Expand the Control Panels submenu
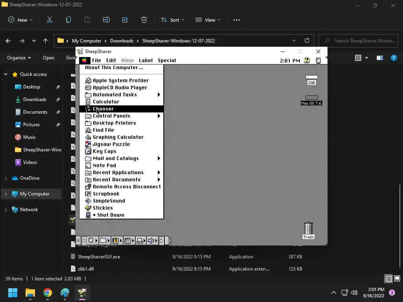The image size is (403, 302). coord(121,116)
